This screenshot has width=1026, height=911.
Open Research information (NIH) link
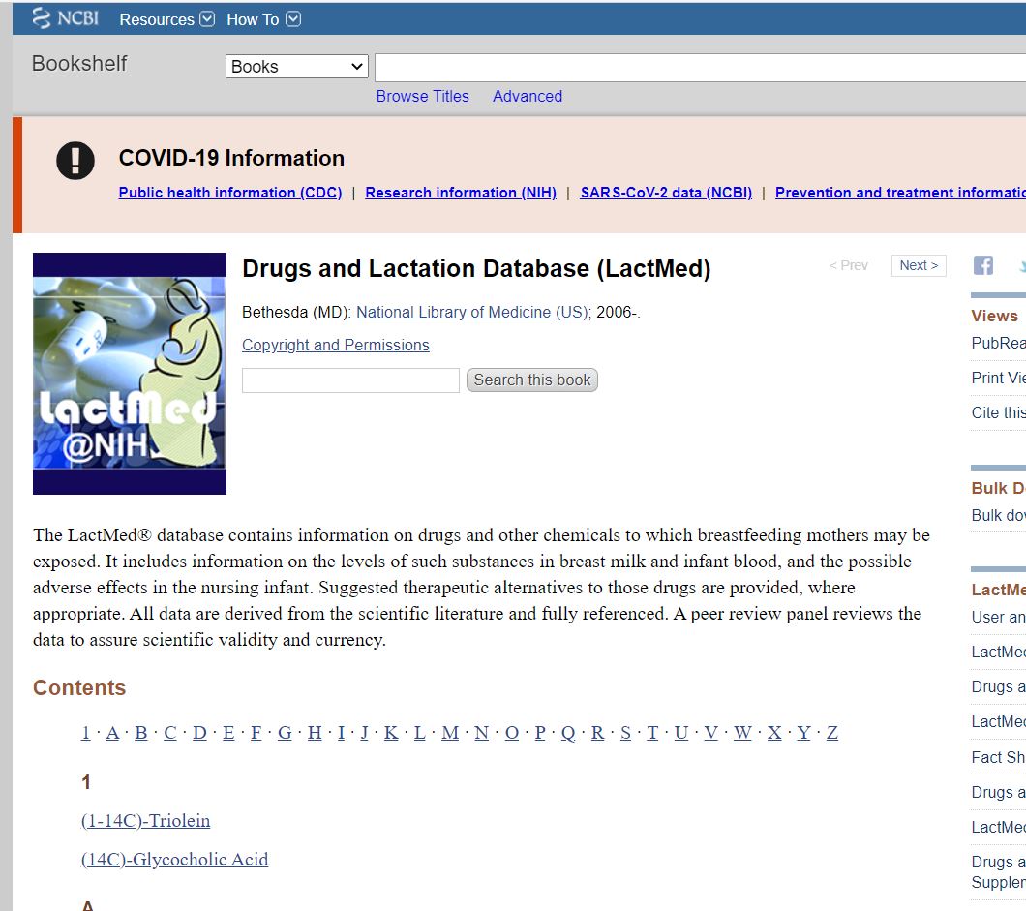pos(461,193)
